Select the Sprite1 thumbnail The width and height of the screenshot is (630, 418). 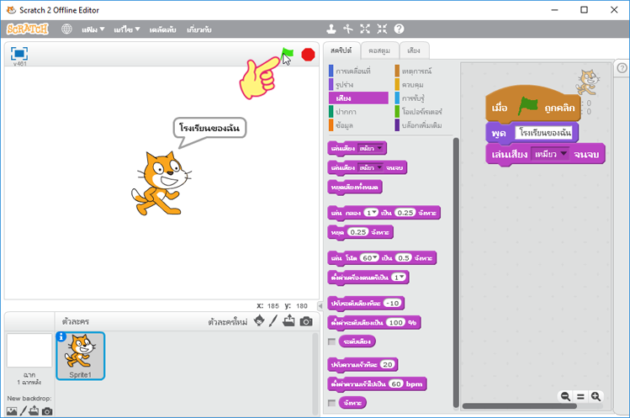coord(81,355)
